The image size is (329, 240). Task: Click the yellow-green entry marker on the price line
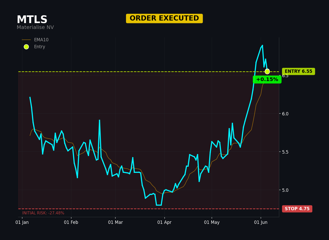[267, 72]
